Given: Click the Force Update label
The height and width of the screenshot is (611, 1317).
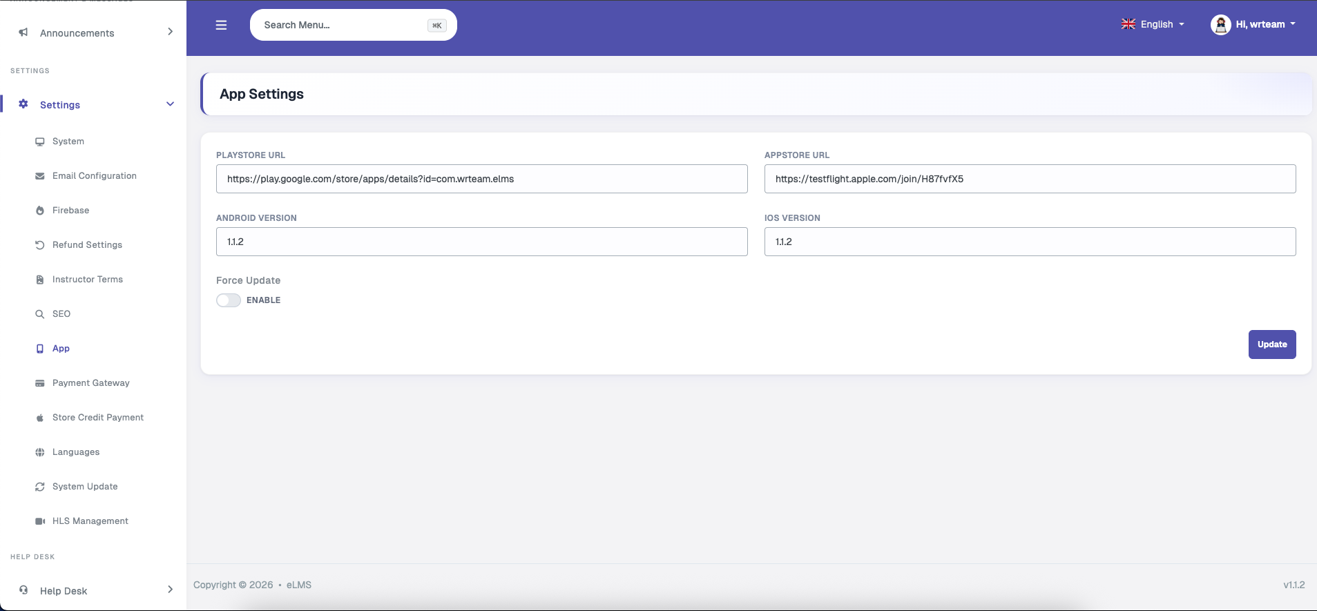Looking at the screenshot, I should pyautogui.click(x=249, y=280).
